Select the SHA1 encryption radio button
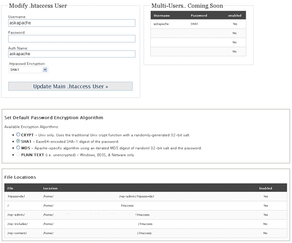Screen dimensions: 292x243 [18, 141]
